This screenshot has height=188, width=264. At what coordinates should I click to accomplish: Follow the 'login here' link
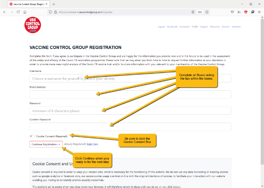(92, 144)
